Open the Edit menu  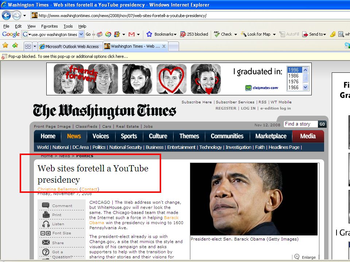(18, 26)
